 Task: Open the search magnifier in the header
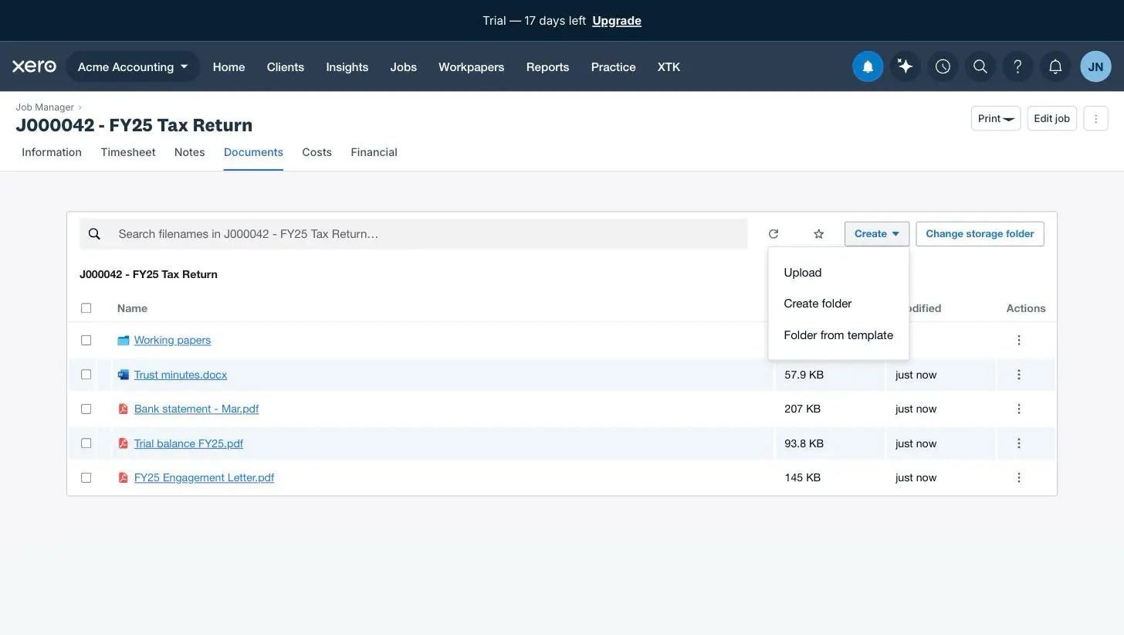point(980,66)
